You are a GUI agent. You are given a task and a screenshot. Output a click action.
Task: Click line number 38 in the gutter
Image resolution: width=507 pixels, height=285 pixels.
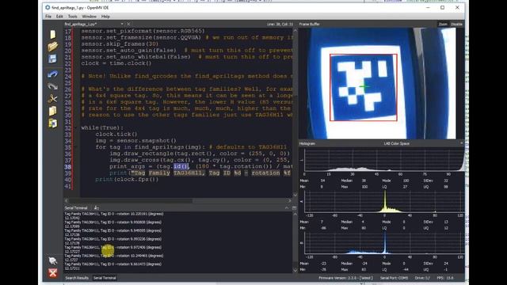(x=67, y=167)
